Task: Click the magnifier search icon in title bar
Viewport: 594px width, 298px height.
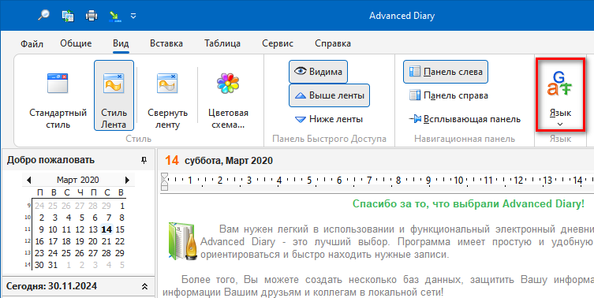Action: point(44,16)
